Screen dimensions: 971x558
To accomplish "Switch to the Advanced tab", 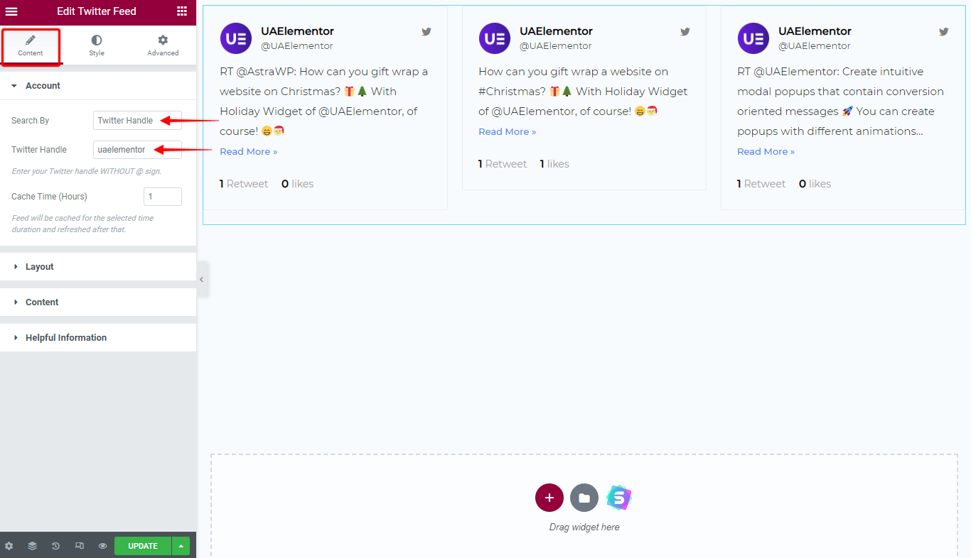I will (x=163, y=45).
